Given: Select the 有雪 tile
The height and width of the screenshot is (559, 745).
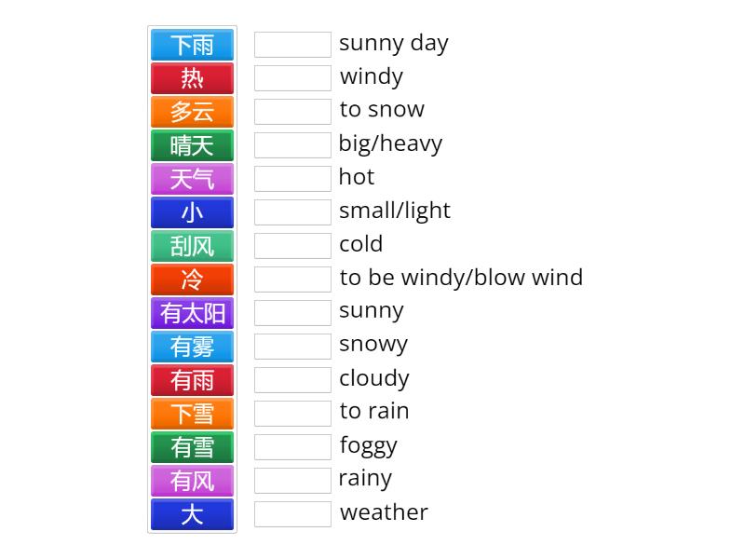Looking at the screenshot, I should tap(192, 446).
